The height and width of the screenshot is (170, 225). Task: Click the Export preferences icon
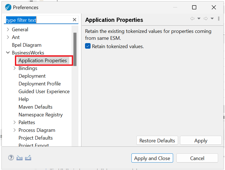coord(28,158)
